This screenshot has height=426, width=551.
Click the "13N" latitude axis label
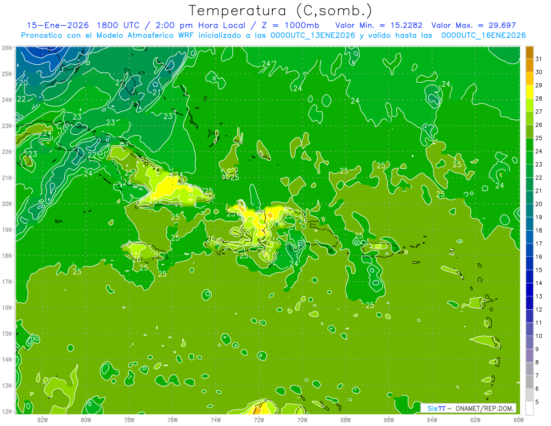click(x=6, y=385)
